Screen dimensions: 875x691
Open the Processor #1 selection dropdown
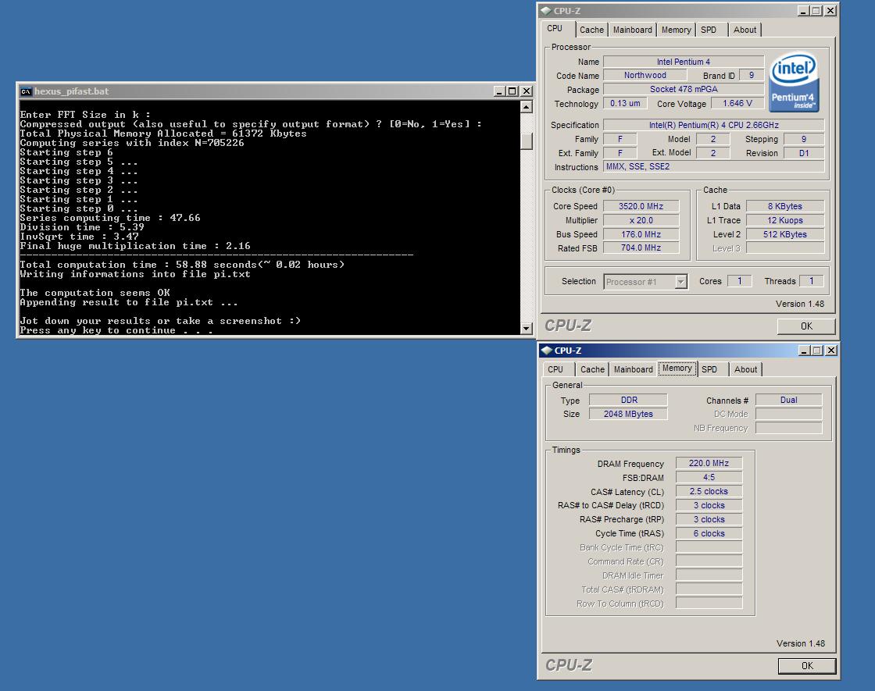[680, 282]
